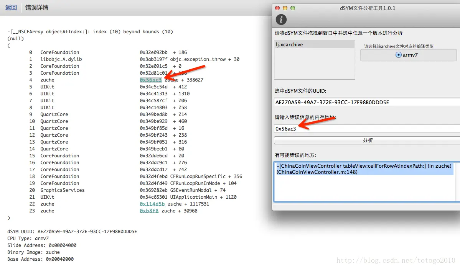Click the dSYM文件分析工具1.0.1 window title

[x=368, y=8]
